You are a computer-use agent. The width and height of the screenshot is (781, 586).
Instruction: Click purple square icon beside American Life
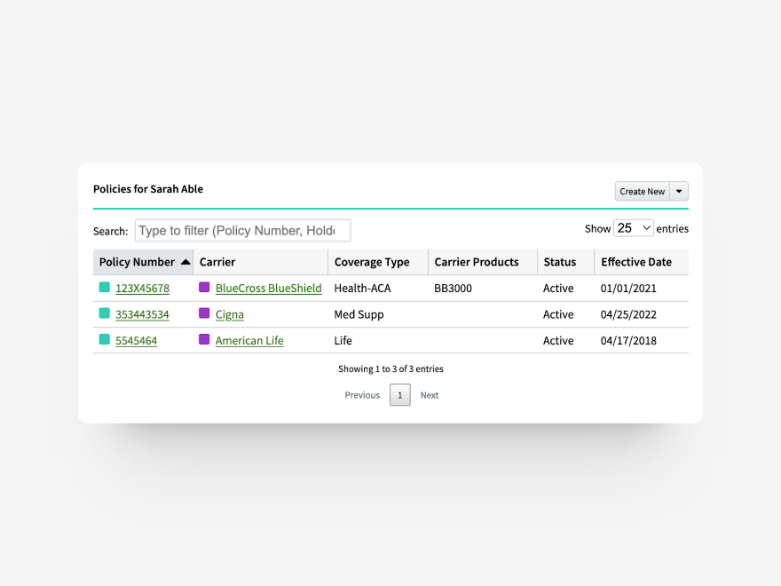pyautogui.click(x=204, y=340)
